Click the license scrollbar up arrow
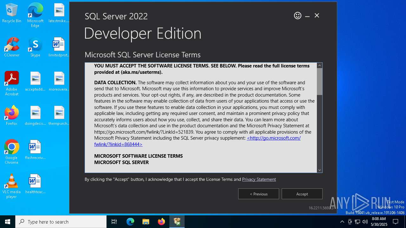The height and width of the screenshot is (228, 406). click(x=320, y=66)
